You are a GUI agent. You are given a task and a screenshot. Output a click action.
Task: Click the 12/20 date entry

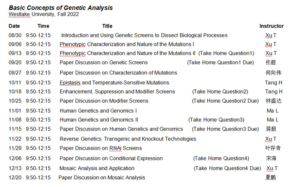15,177
